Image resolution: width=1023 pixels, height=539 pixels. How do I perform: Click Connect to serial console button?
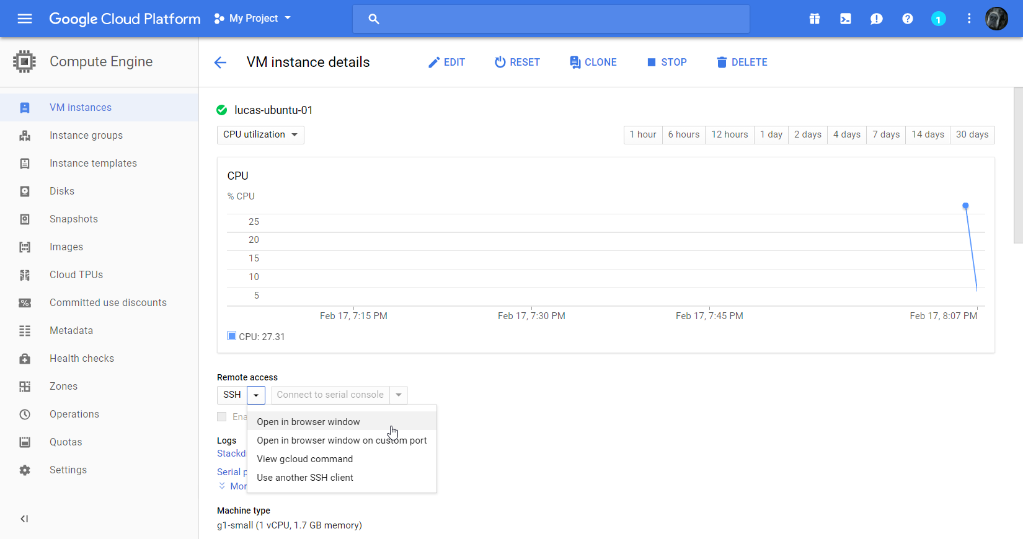click(x=330, y=395)
